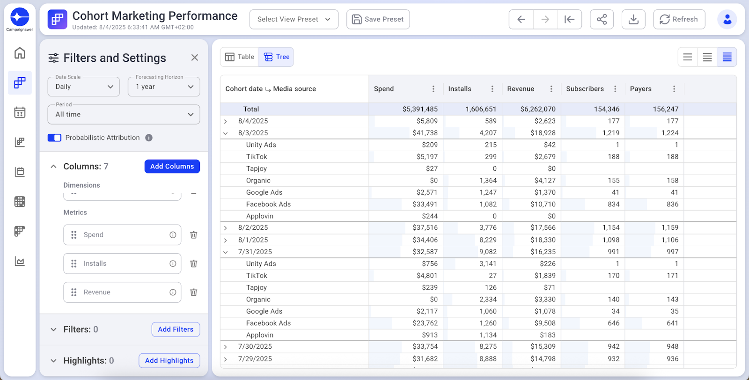Viewport: 749px width, 380px height.
Task: Delete the Installs metric with trash icon
Action: 193,263
